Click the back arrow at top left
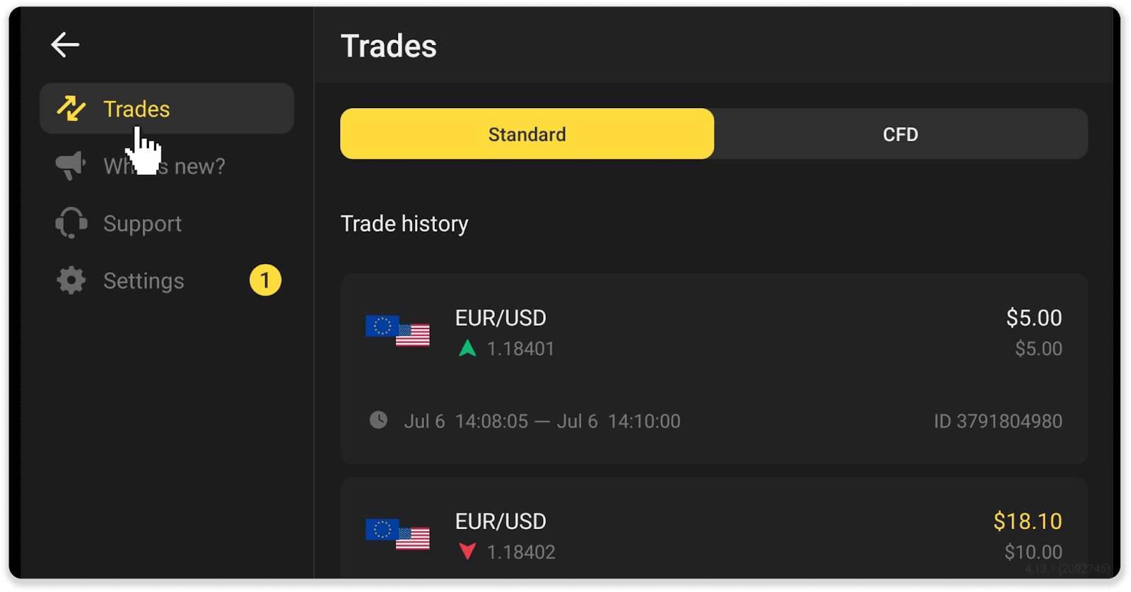The height and width of the screenshot is (592, 1131). [65, 44]
